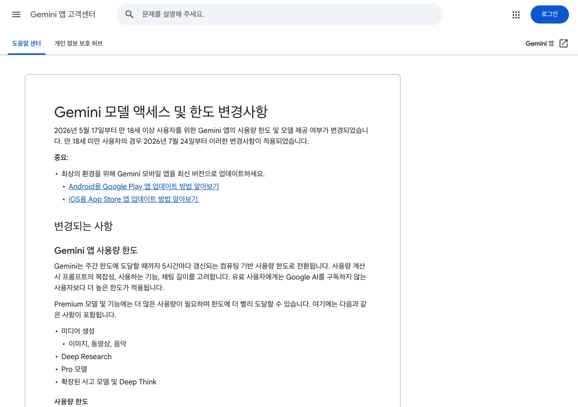Click the Gemini 앱 사용량 한도 heading
The width and height of the screenshot is (578, 407).
96,251
